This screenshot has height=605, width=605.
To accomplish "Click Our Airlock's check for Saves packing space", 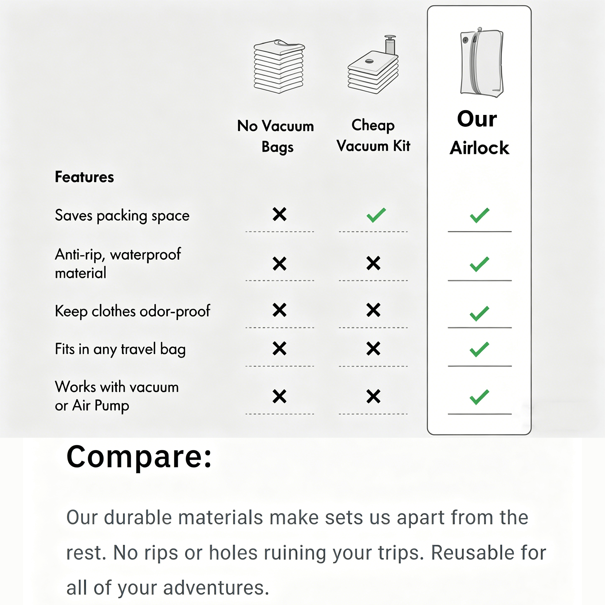I will [x=479, y=215].
